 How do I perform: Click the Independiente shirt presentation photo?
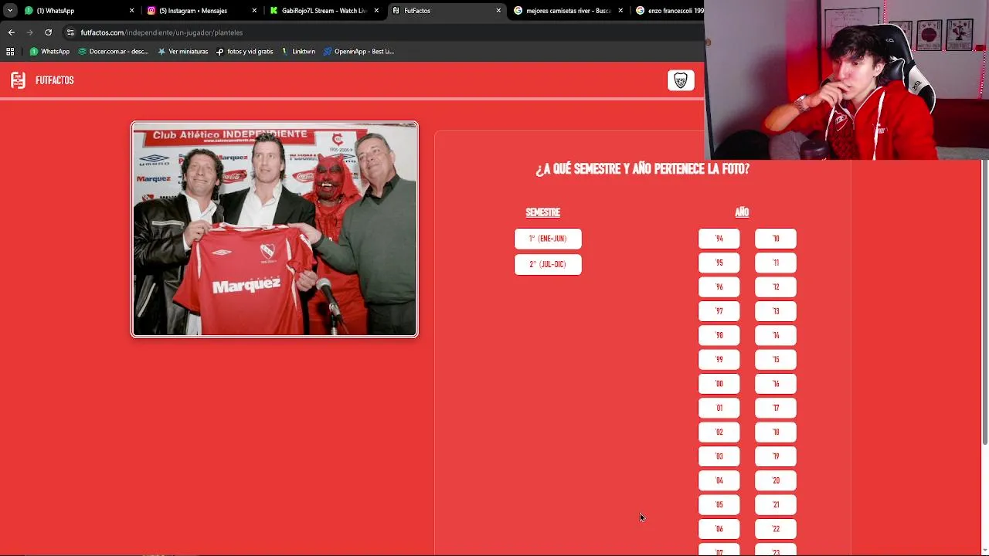point(274,229)
